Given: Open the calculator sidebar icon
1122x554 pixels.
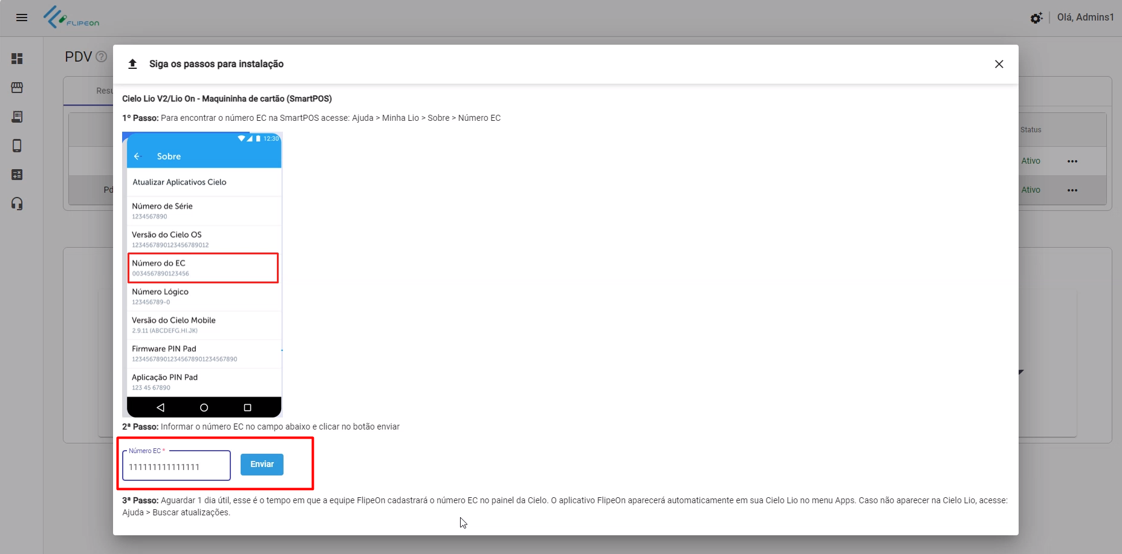Looking at the screenshot, I should (x=17, y=175).
